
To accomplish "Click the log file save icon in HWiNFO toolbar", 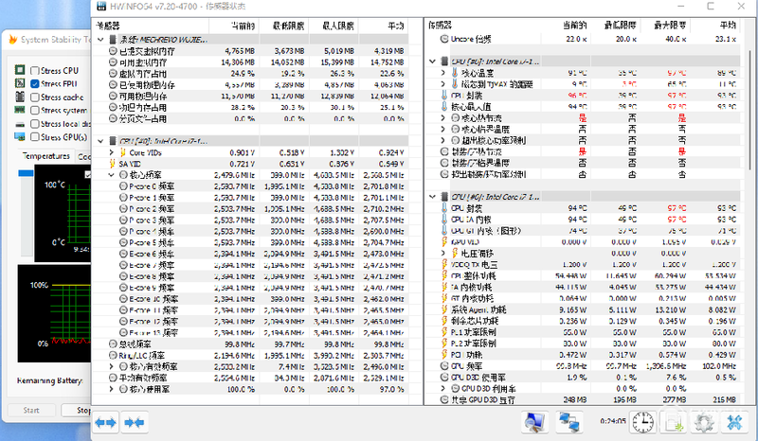I will click(673, 422).
